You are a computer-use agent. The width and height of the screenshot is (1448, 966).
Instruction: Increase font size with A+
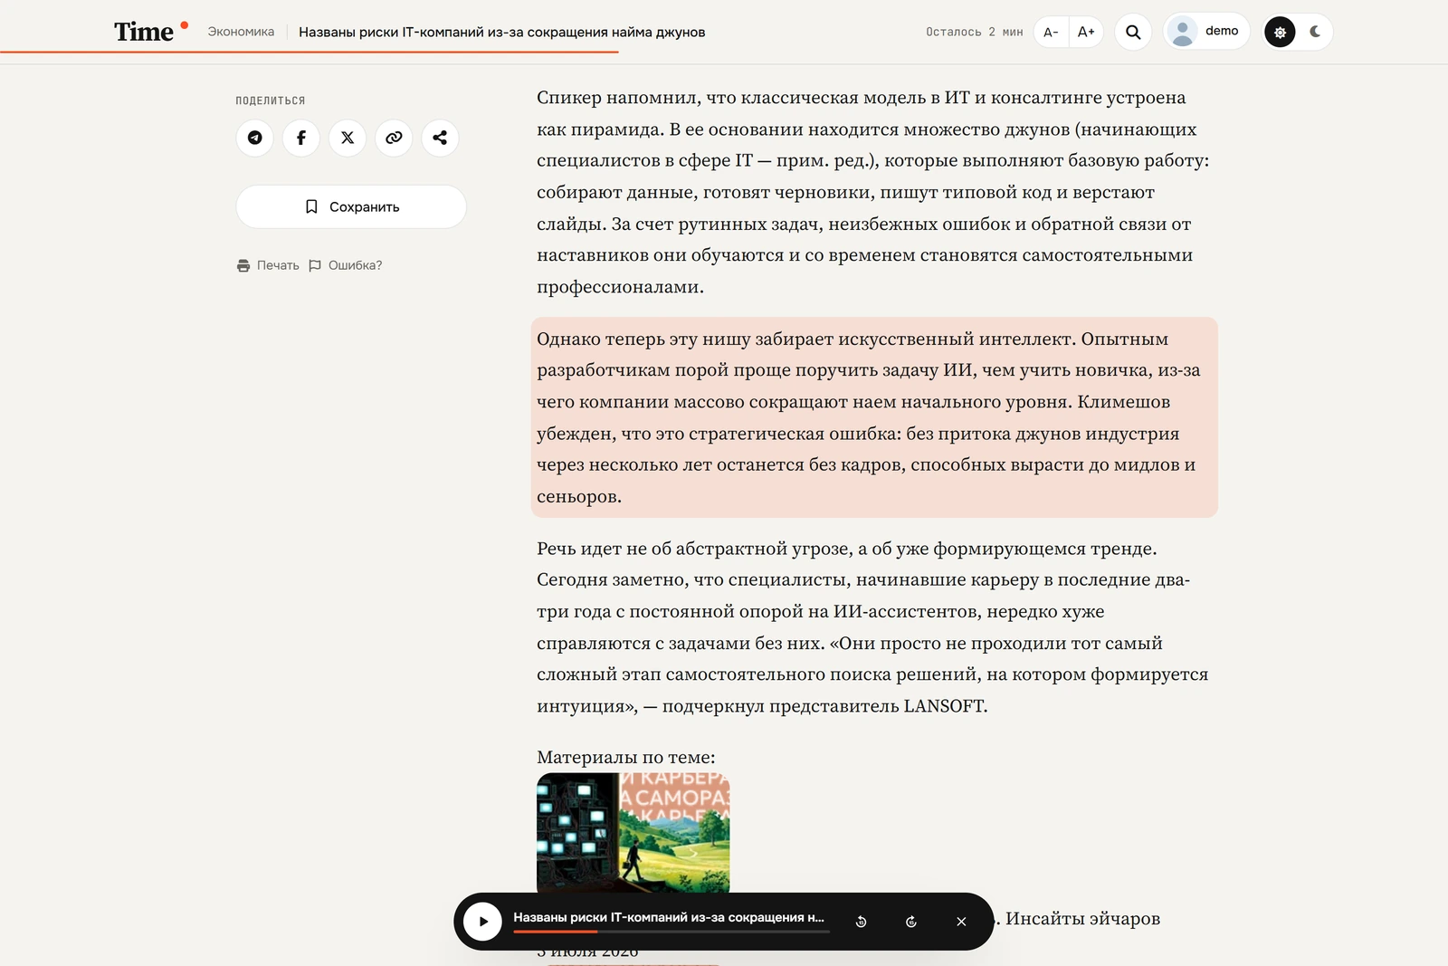tap(1086, 32)
